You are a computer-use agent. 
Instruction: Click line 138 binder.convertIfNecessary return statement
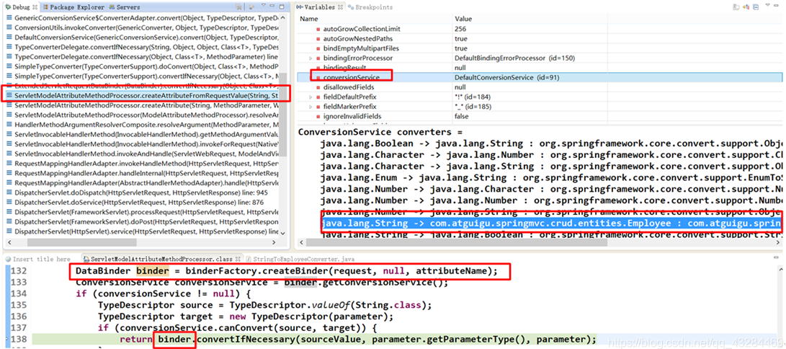coord(358,339)
